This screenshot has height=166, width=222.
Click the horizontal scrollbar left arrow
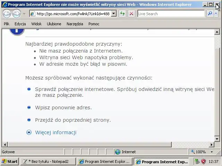(5, 145)
